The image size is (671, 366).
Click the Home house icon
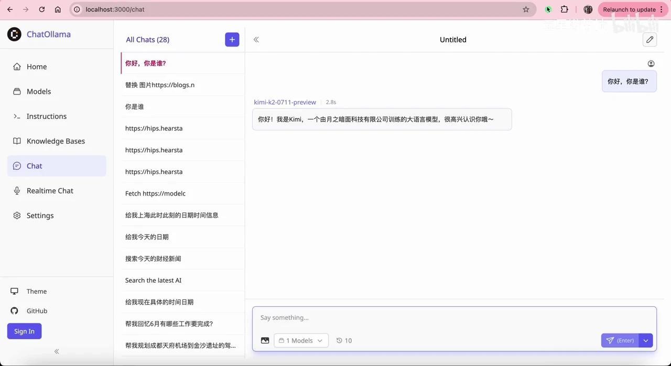(x=17, y=67)
